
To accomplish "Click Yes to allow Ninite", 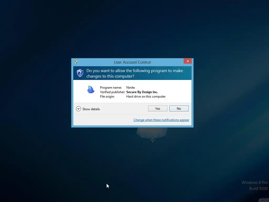I will point(158,109).
